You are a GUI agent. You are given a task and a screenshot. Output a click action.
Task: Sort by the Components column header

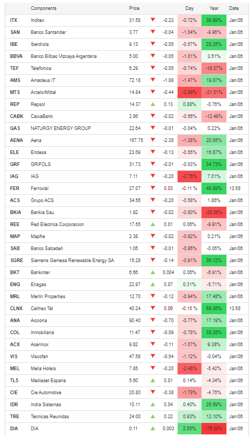(x=43, y=8)
